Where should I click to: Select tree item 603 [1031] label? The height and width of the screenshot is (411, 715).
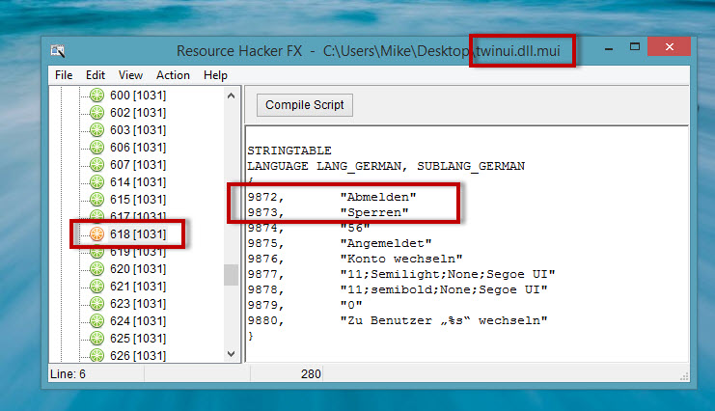pos(138,129)
